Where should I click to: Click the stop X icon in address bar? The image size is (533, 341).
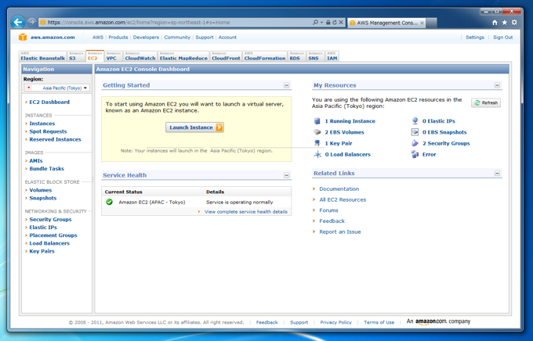click(x=341, y=23)
